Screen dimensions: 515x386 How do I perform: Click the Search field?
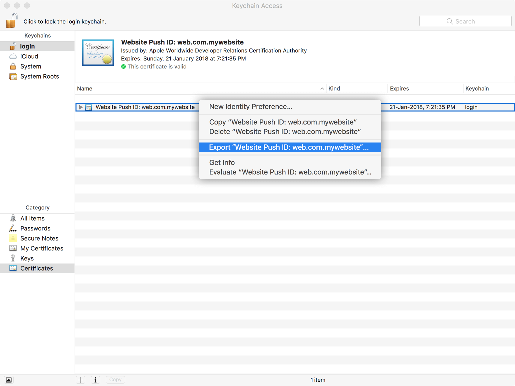click(465, 21)
